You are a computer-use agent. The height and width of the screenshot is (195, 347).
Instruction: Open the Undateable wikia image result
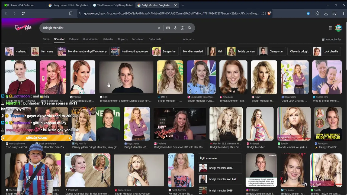point(201,77)
